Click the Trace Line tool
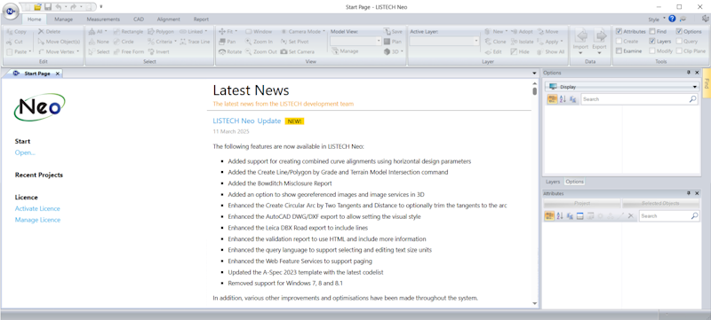Image resolution: width=711 pixels, height=320 pixels. (x=195, y=42)
